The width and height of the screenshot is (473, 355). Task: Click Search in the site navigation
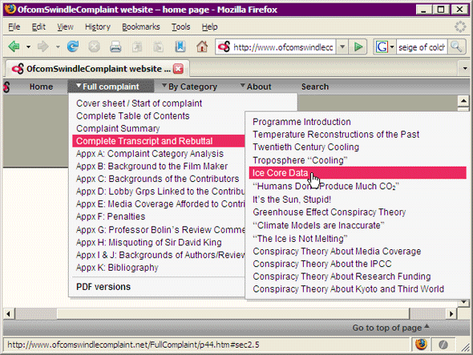[x=315, y=87]
